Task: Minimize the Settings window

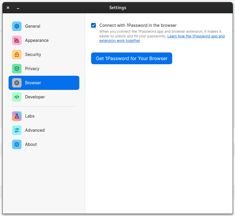Action: (x=18, y=8)
